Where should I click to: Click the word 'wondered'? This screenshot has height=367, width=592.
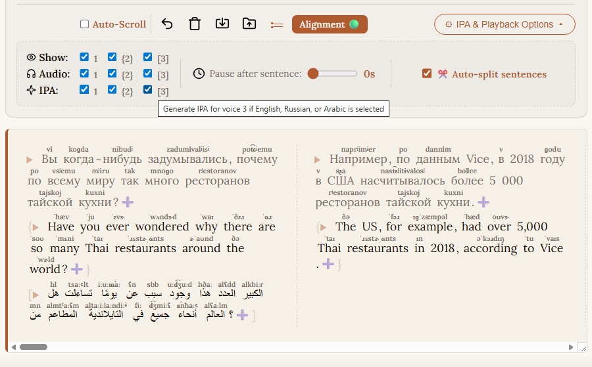click(x=162, y=227)
